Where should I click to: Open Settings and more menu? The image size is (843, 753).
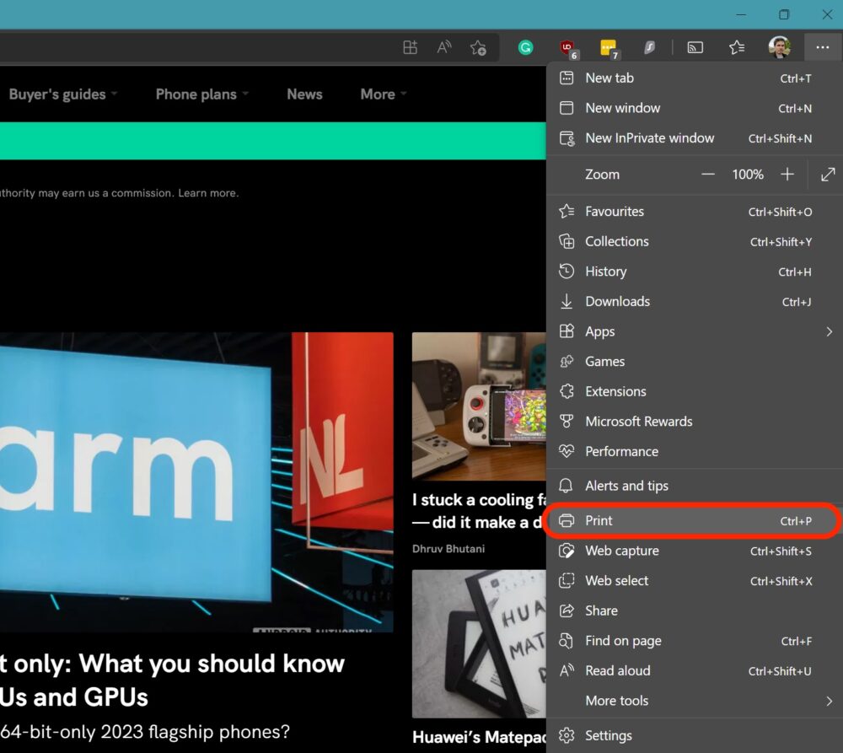pos(822,47)
